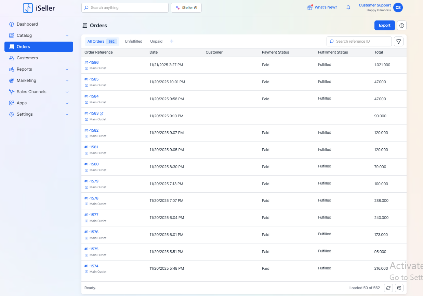Image resolution: width=423 pixels, height=296 pixels.
Task: Click the notifications bell icon
Action: pyautogui.click(x=348, y=8)
